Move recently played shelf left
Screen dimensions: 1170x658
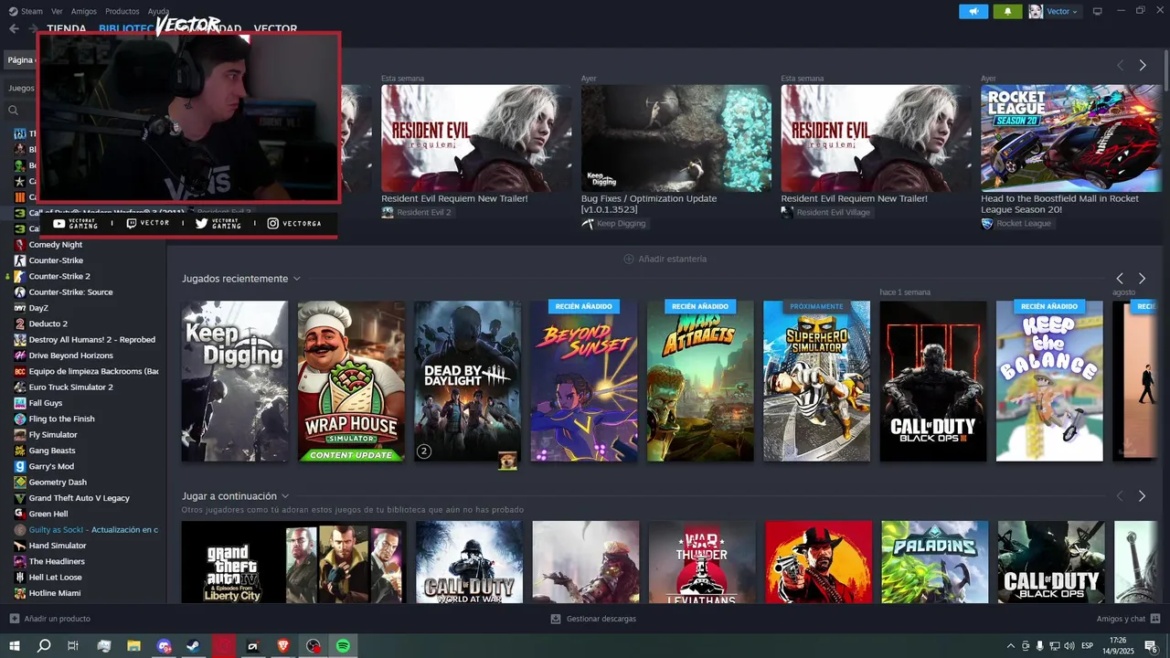[x=1120, y=279]
